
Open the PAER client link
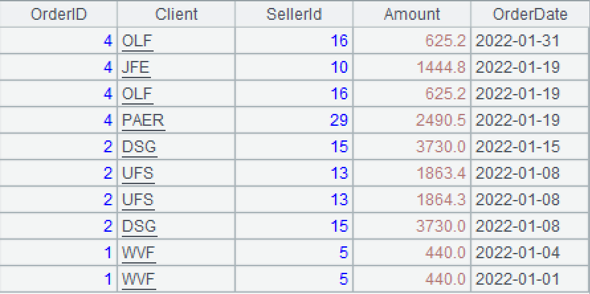[143, 120]
